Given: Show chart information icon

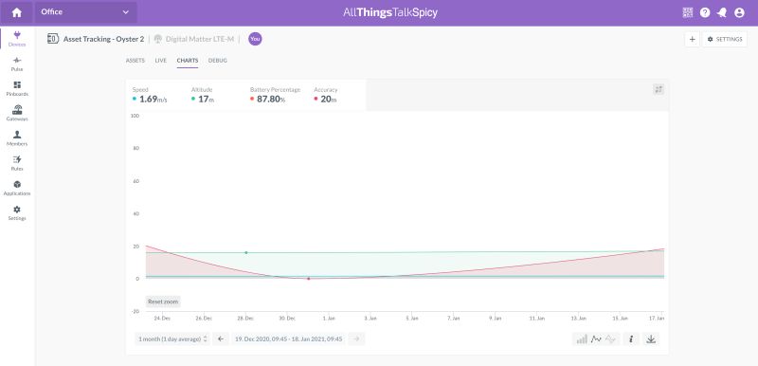Looking at the screenshot, I should point(631,339).
